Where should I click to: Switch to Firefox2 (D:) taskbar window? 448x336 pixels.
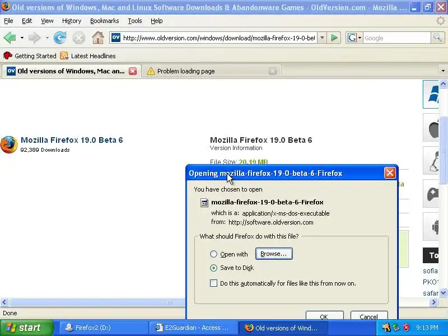(x=104, y=328)
